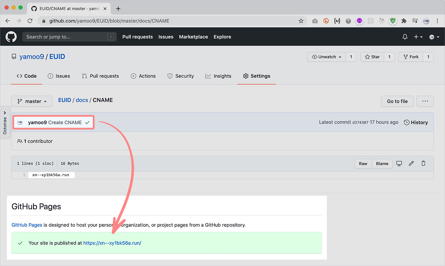This screenshot has width=445, height=266.
Task: Focus the Search or jump to field
Action: pyautogui.click(x=69, y=37)
